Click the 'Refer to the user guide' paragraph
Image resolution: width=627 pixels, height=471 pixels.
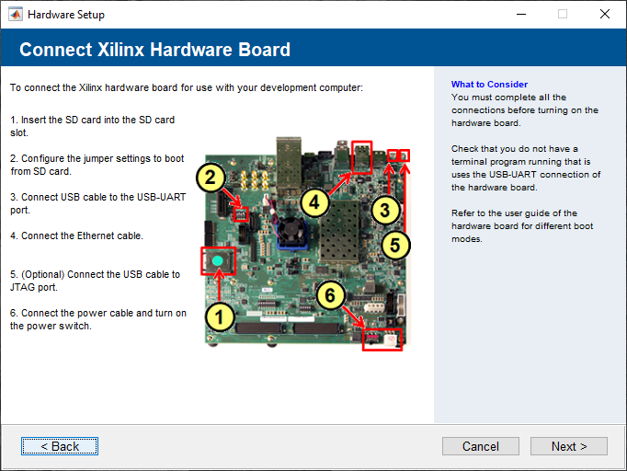pos(522,225)
